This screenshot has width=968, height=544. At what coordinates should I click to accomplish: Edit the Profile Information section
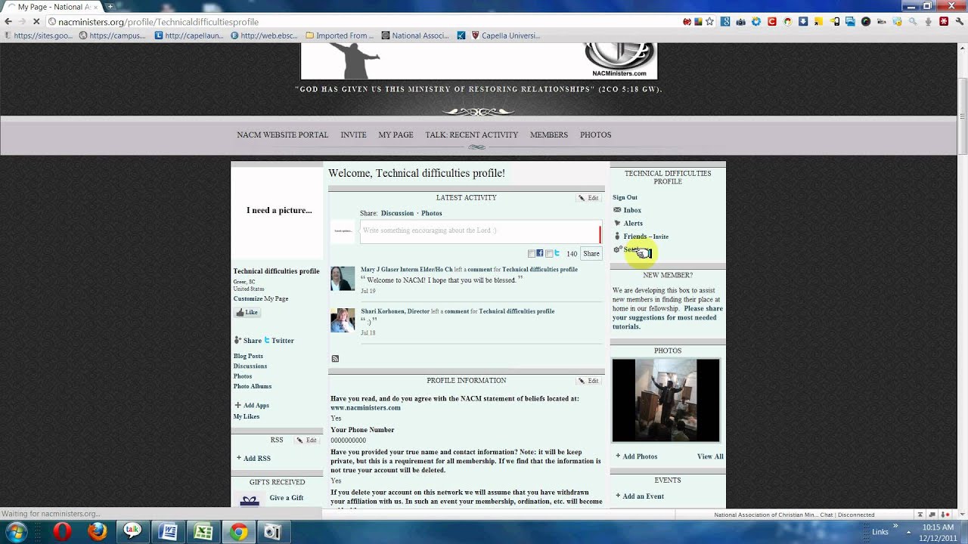click(x=588, y=381)
